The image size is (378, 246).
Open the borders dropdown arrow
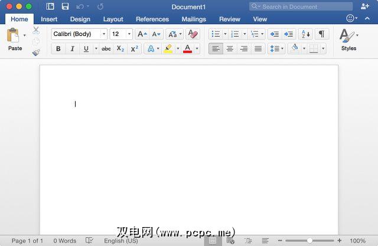pos(323,49)
